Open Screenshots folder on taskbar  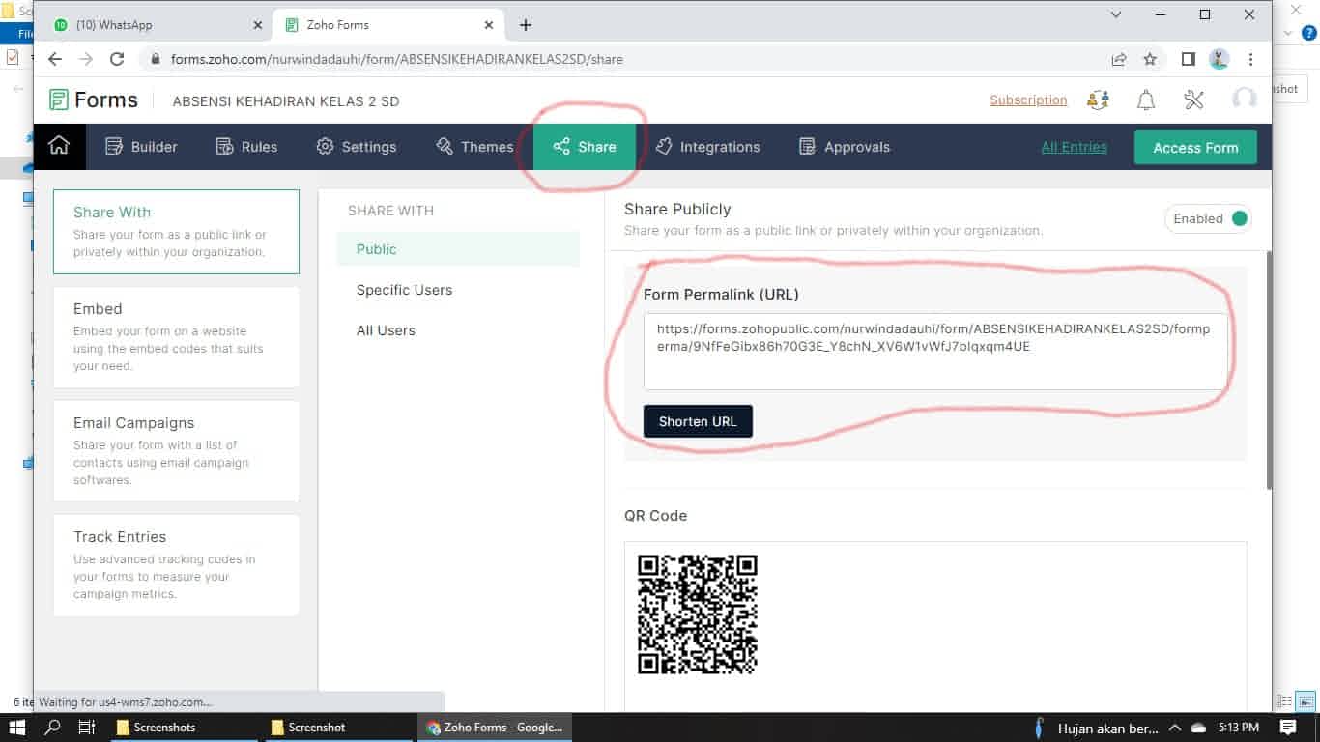point(183,728)
